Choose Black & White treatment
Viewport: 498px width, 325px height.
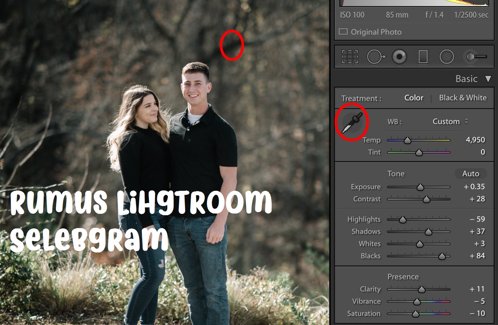[463, 98]
